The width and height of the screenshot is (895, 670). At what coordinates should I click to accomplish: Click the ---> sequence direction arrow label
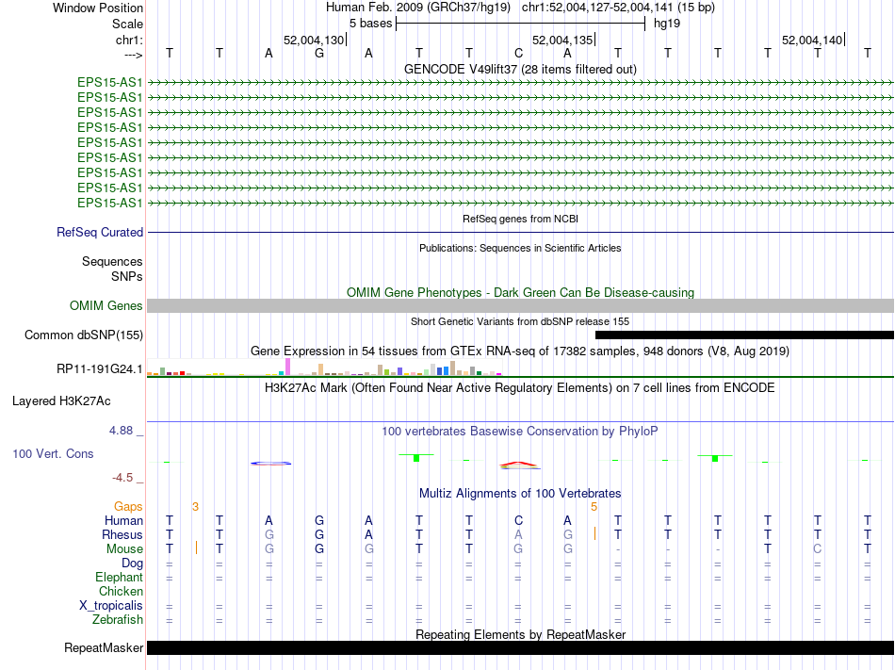133,55
